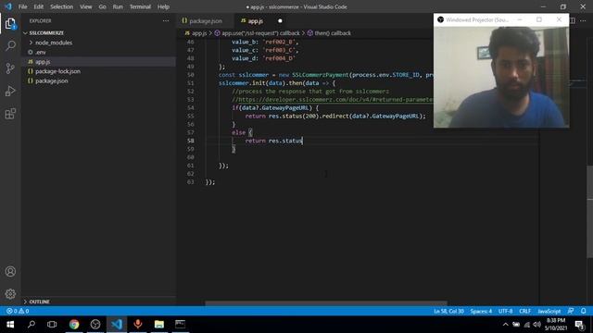This screenshot has width=593, height=333.
Task: Open the Accounts menu icon
Action: (10, 271)
